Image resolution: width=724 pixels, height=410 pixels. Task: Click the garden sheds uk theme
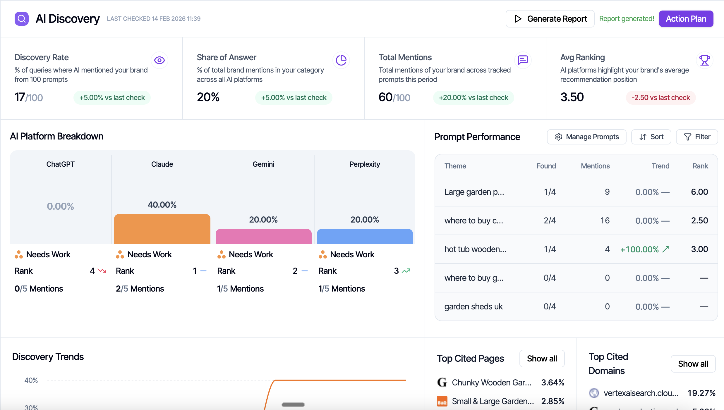[x=473, y=306]
